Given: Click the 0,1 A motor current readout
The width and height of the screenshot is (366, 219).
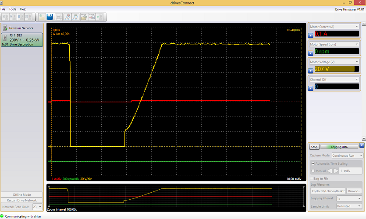Looking at the screenshot, I should 337,34.
